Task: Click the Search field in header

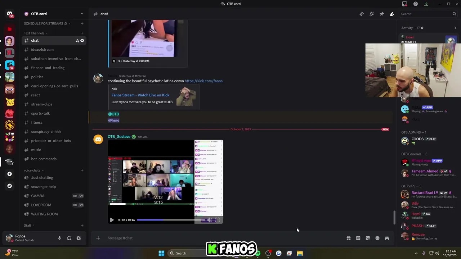Action: [428, 14]
